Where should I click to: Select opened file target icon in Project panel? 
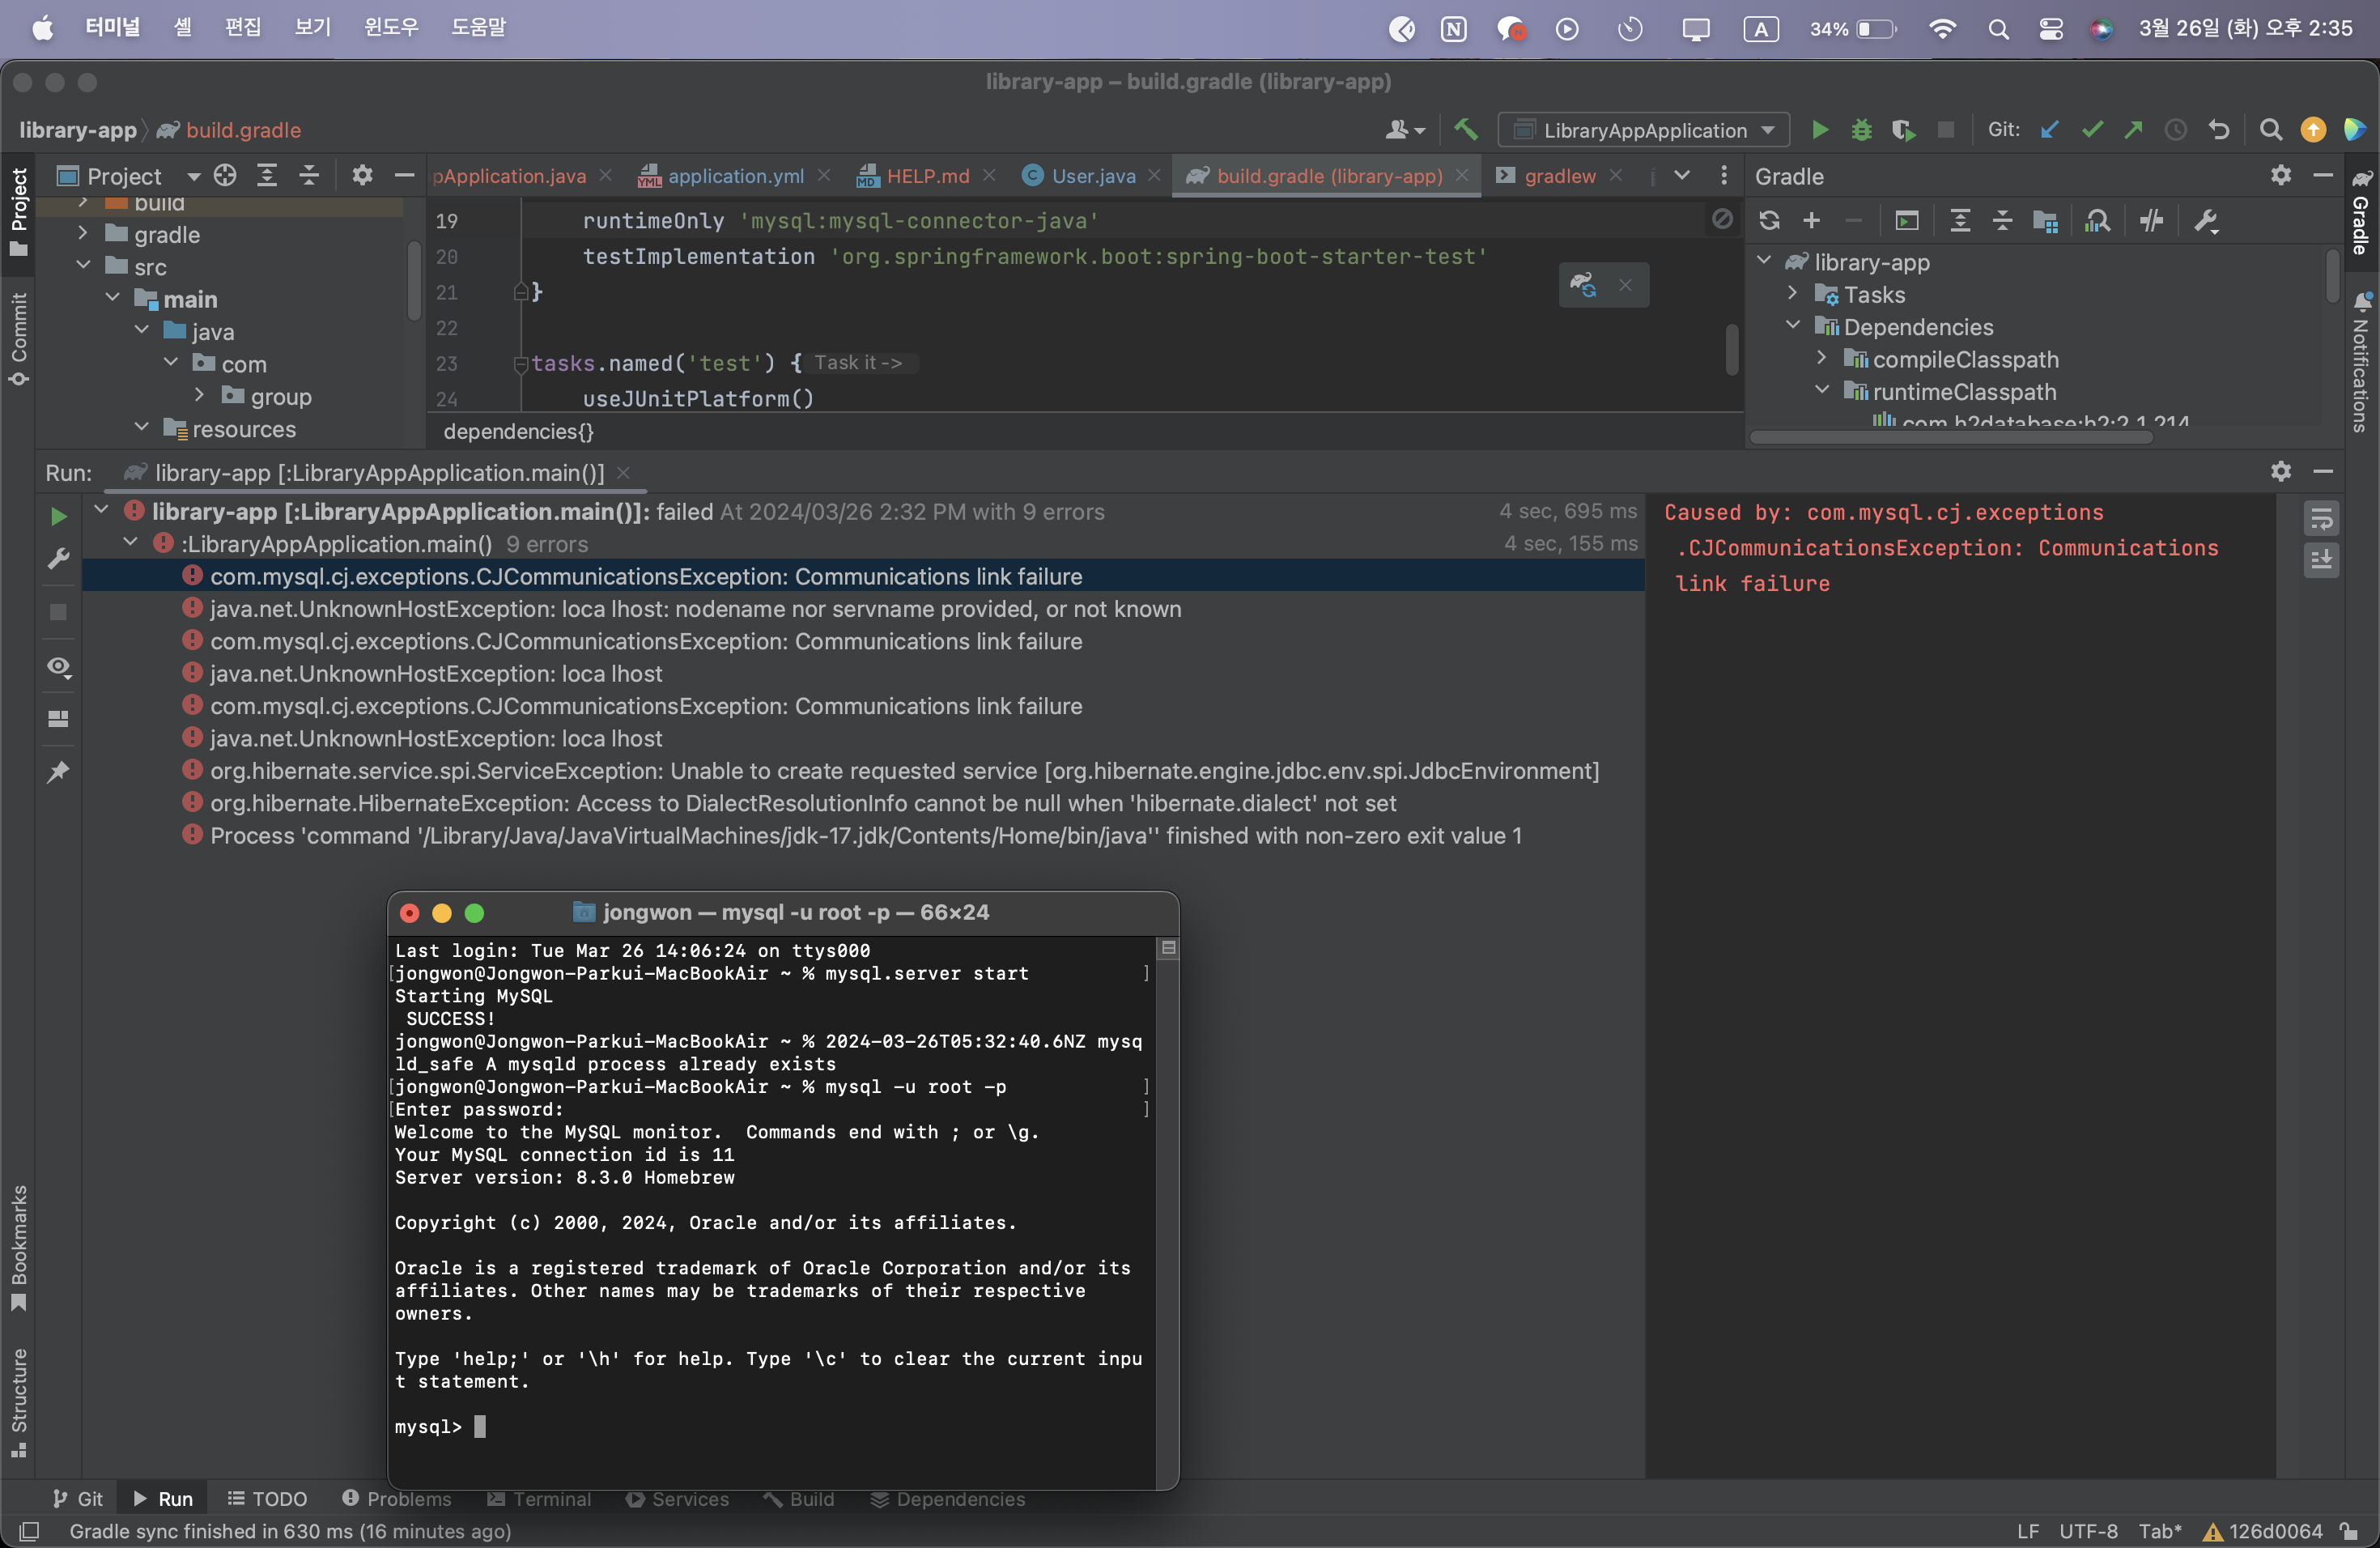225,176
